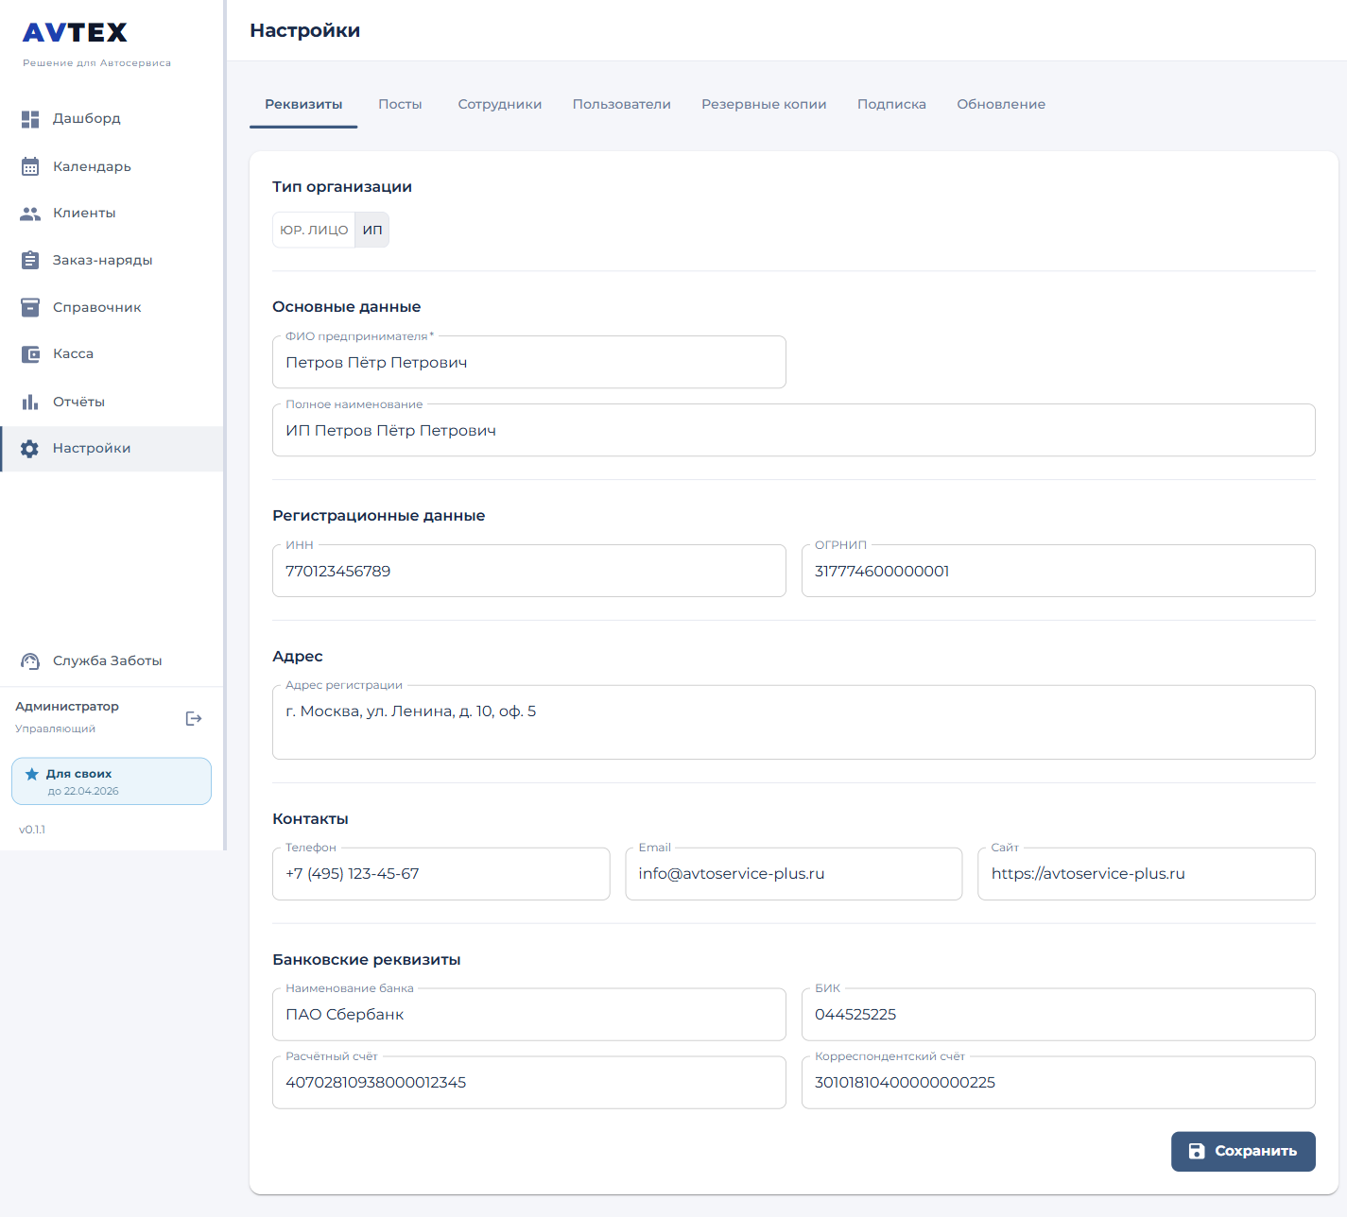Viewport: 1347px width, 1217px height.
Task: Open the Касса wallet icon
Action: pyautogui.click(x=30, y=354)
